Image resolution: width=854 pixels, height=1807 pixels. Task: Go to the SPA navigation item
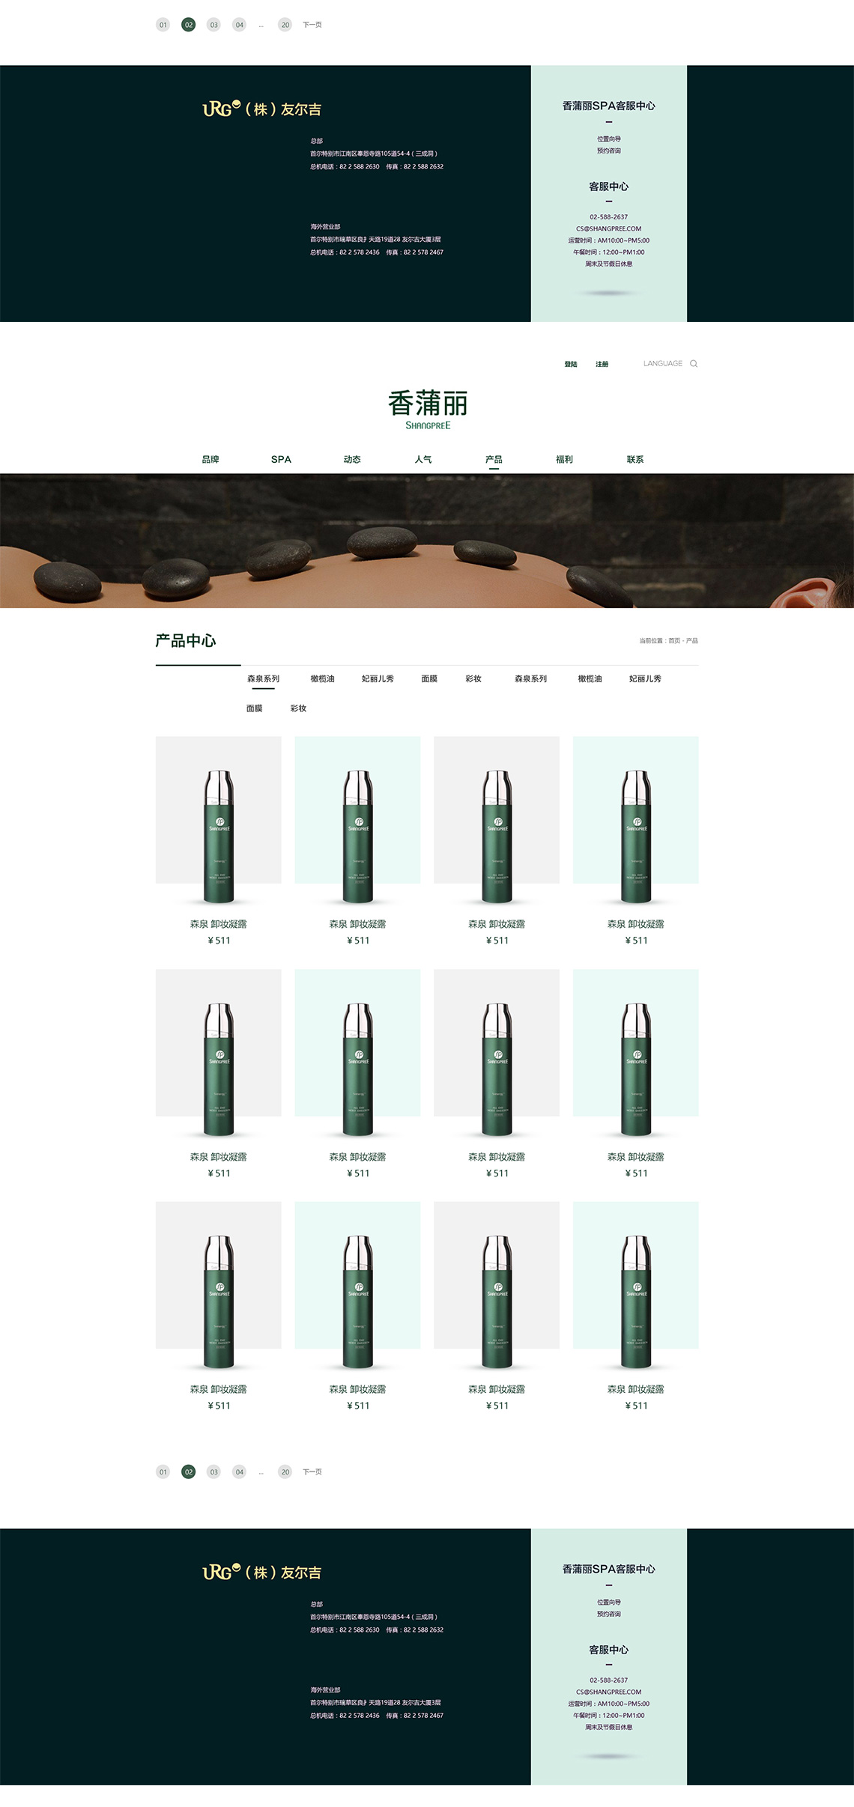coord(281,460)
